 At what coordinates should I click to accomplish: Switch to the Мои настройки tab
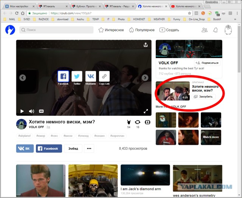20,6
